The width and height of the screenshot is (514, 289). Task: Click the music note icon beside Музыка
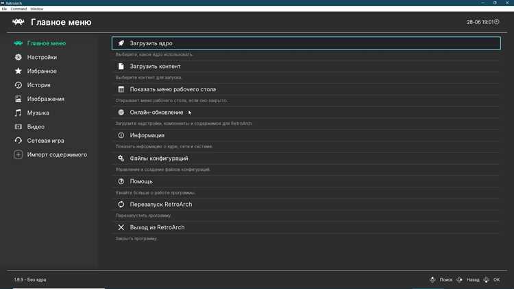[18, 113]
